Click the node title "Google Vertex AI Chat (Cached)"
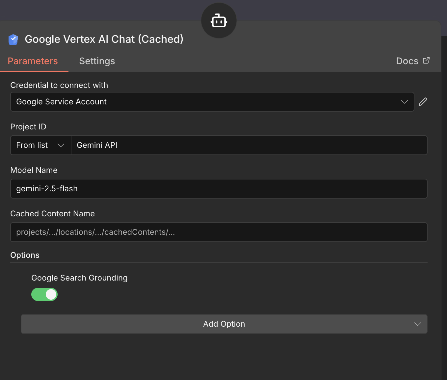The width and height of the screenshot is (447, 380). pos(104,39)
